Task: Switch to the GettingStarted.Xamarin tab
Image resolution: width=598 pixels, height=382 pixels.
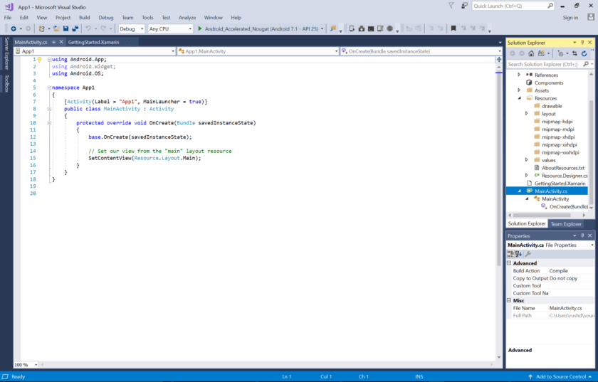Action: [93, 42]
